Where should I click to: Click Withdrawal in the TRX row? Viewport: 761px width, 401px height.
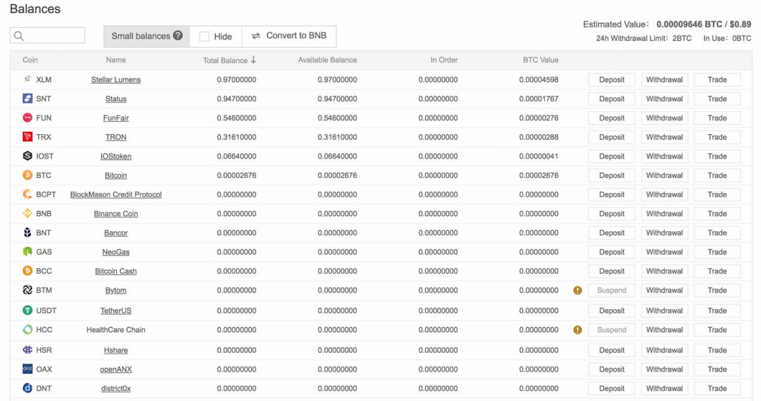tap(665, 137)
